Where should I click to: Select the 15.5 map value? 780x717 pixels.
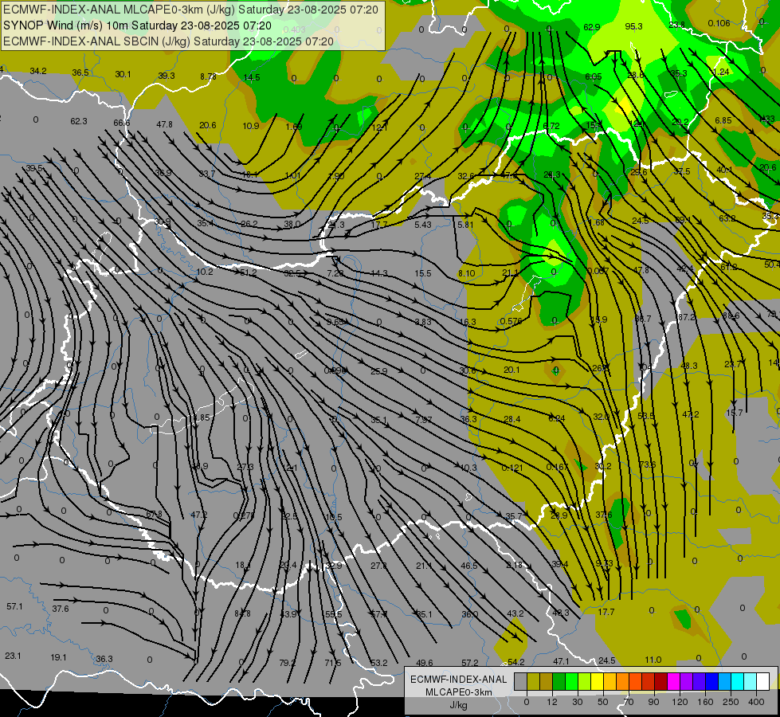click(423, 273)
